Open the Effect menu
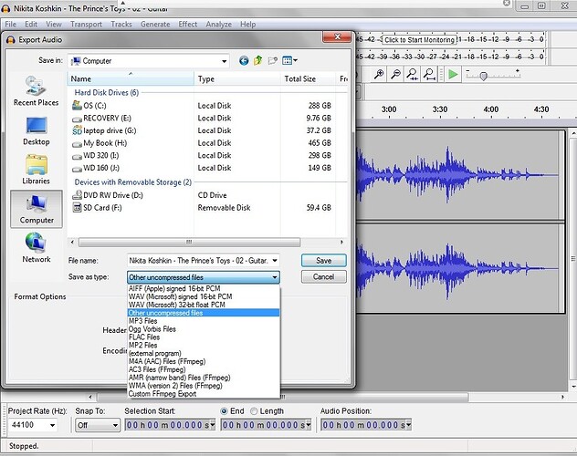Screen dimensions: 577x456 pos(188,25)
